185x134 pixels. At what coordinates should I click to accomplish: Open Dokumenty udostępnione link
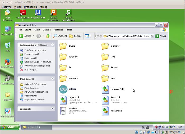coord(36,92)
